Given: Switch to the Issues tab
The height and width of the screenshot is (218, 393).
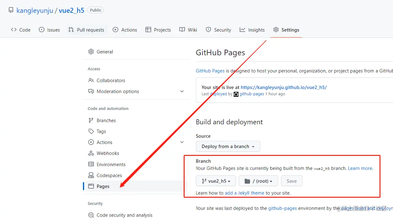Looking at the screenshot, I should pos(49,30).
